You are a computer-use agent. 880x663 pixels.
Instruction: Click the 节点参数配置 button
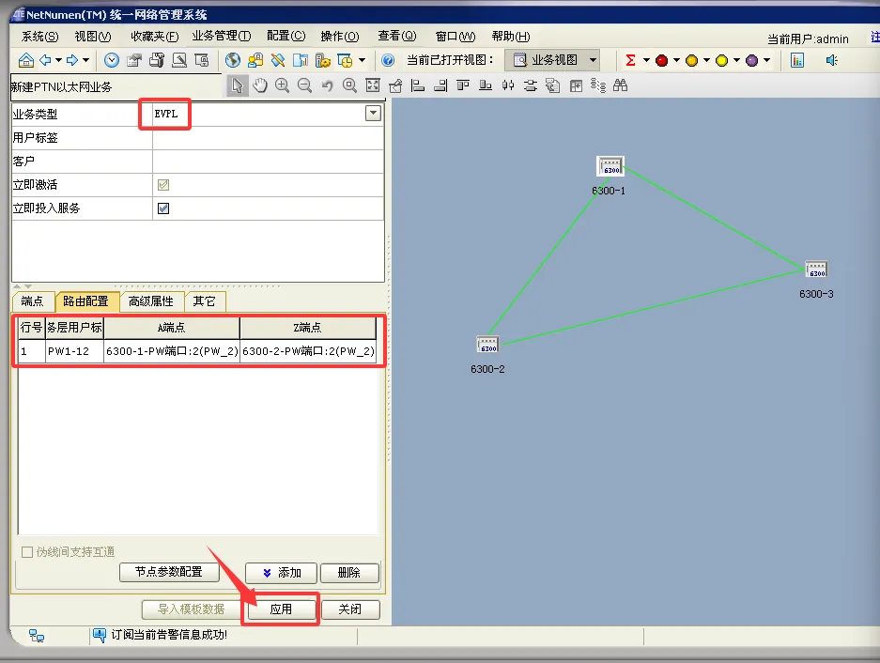[169, 572]
